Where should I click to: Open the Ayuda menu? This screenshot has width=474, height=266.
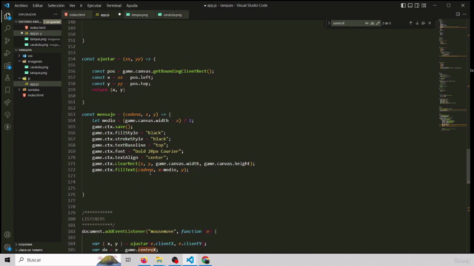pyautogui.click(x=132, y=5)
